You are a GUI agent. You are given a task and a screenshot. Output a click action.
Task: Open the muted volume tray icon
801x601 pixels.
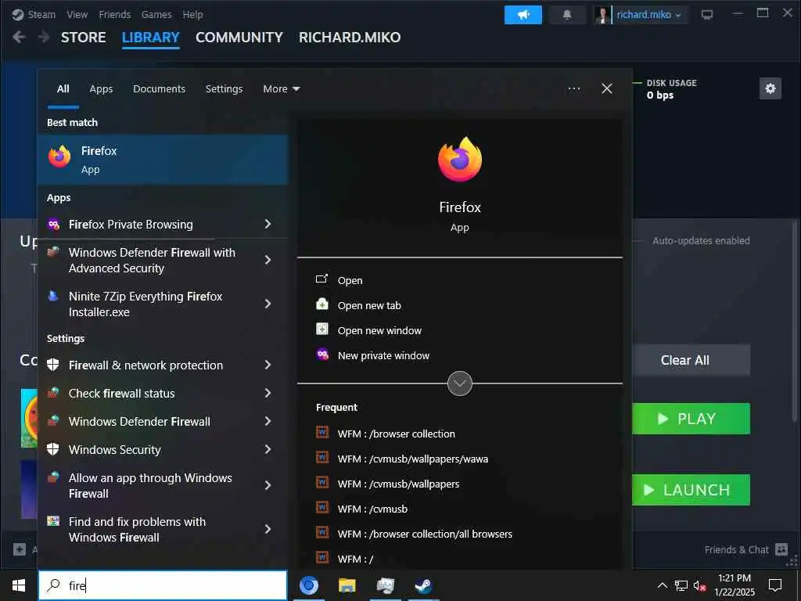699,585
